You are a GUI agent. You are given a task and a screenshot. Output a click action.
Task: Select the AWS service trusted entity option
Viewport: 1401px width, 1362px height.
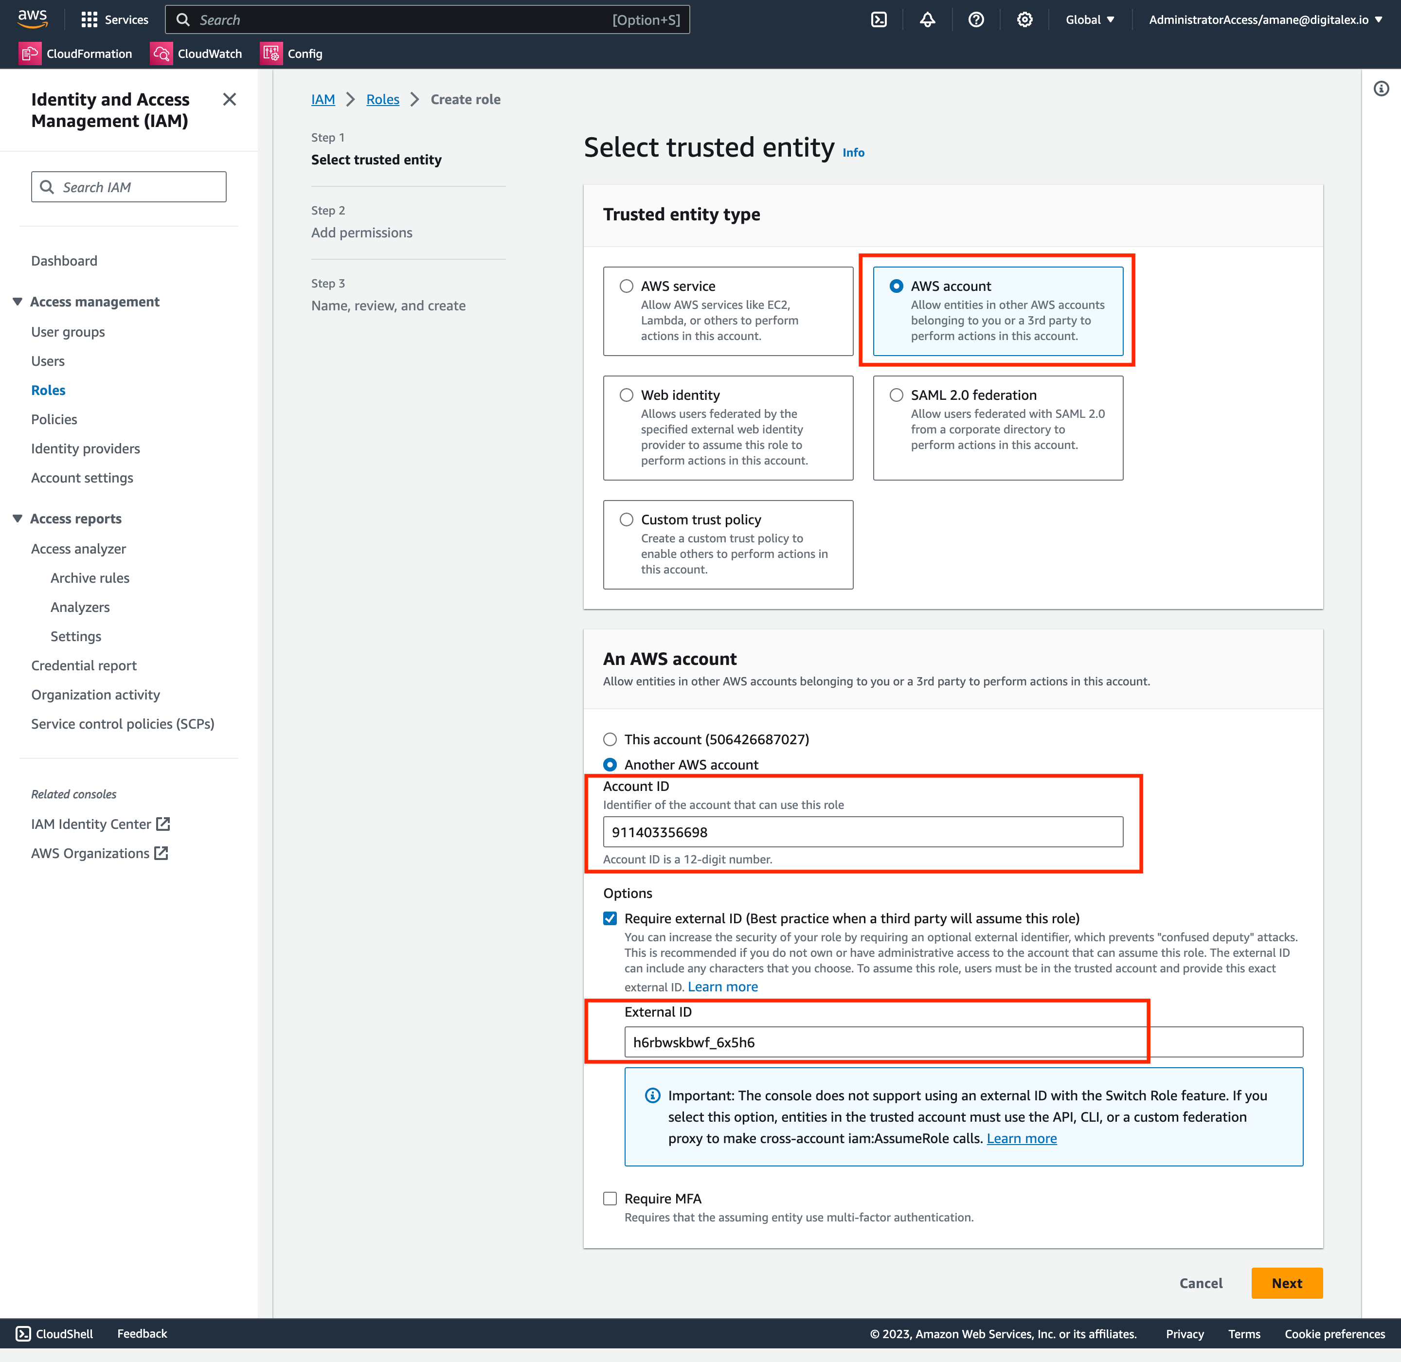click(x=626, y=286)
